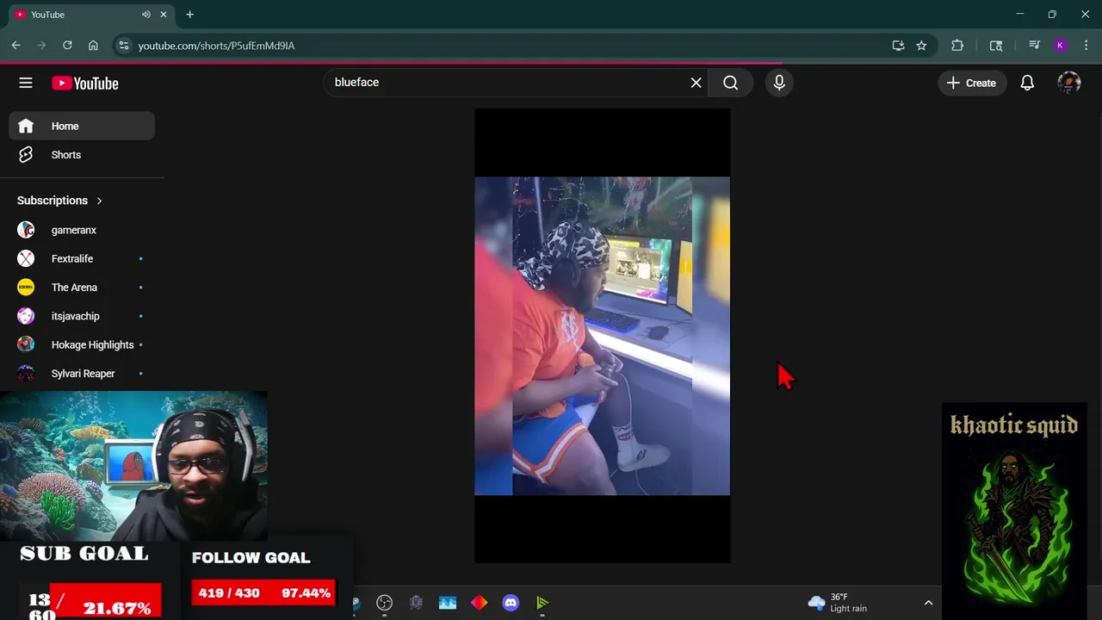
Task: Click the Shorts video player
Action: pos(602,336)
